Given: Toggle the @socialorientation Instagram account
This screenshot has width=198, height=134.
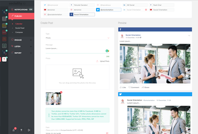Looking at the screenshot, I should click(56, 15).
